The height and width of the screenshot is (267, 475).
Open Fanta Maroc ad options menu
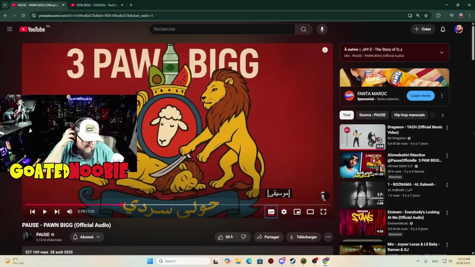tap(442, 96)
